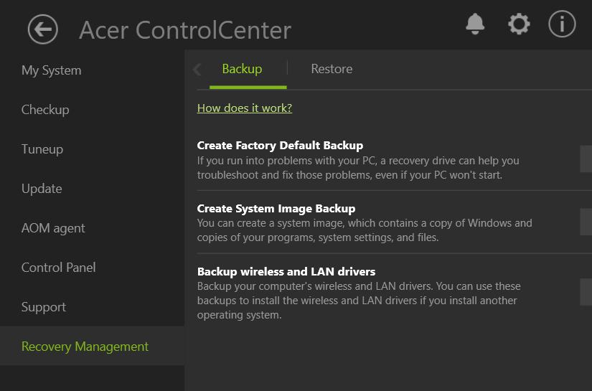Click the Create Factory Default Backup heading
Viewport: 592px width, 391px height.
tap(280, 146)
